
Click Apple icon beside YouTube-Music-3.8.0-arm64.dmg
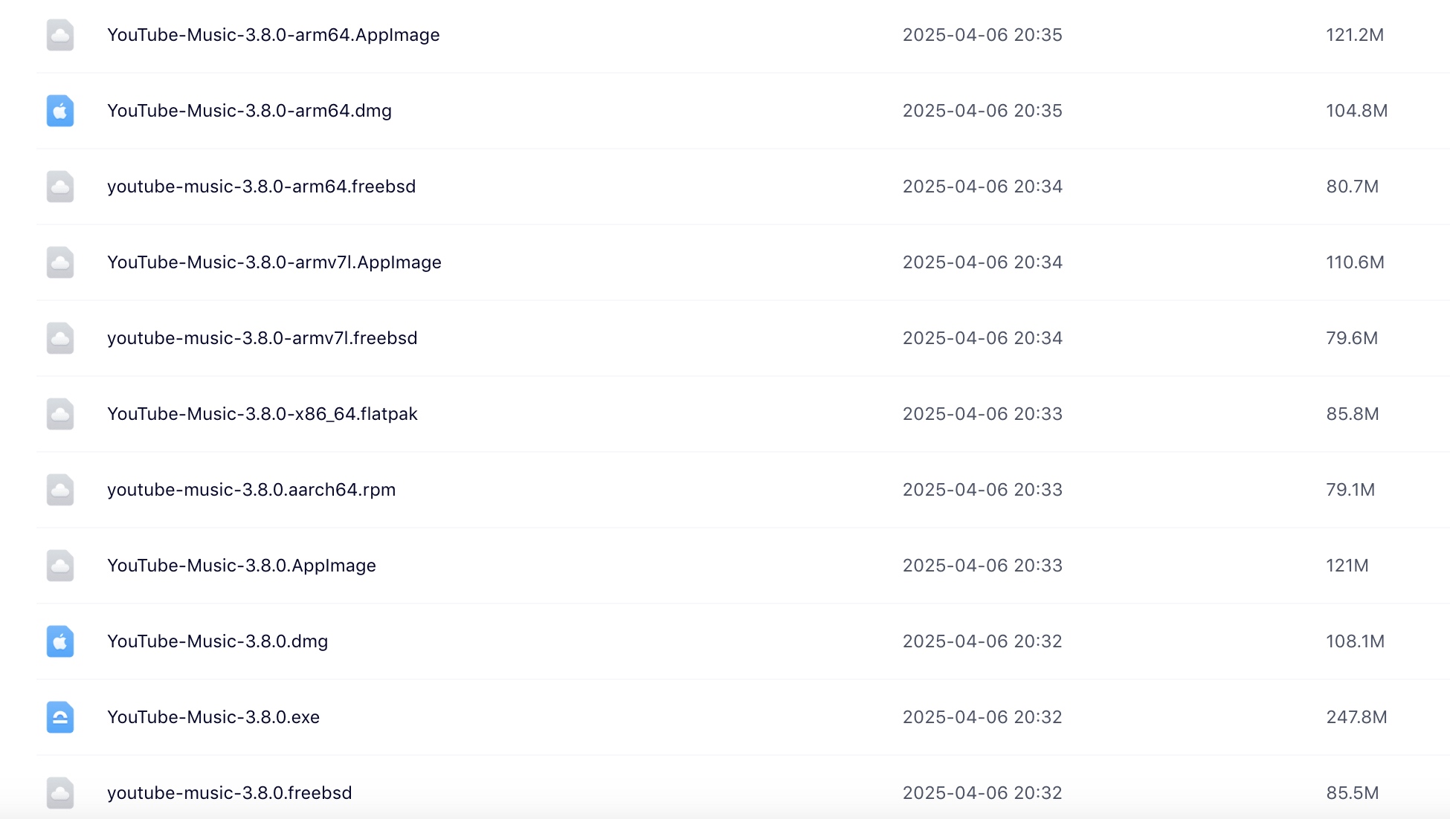[x=60, y=111]
